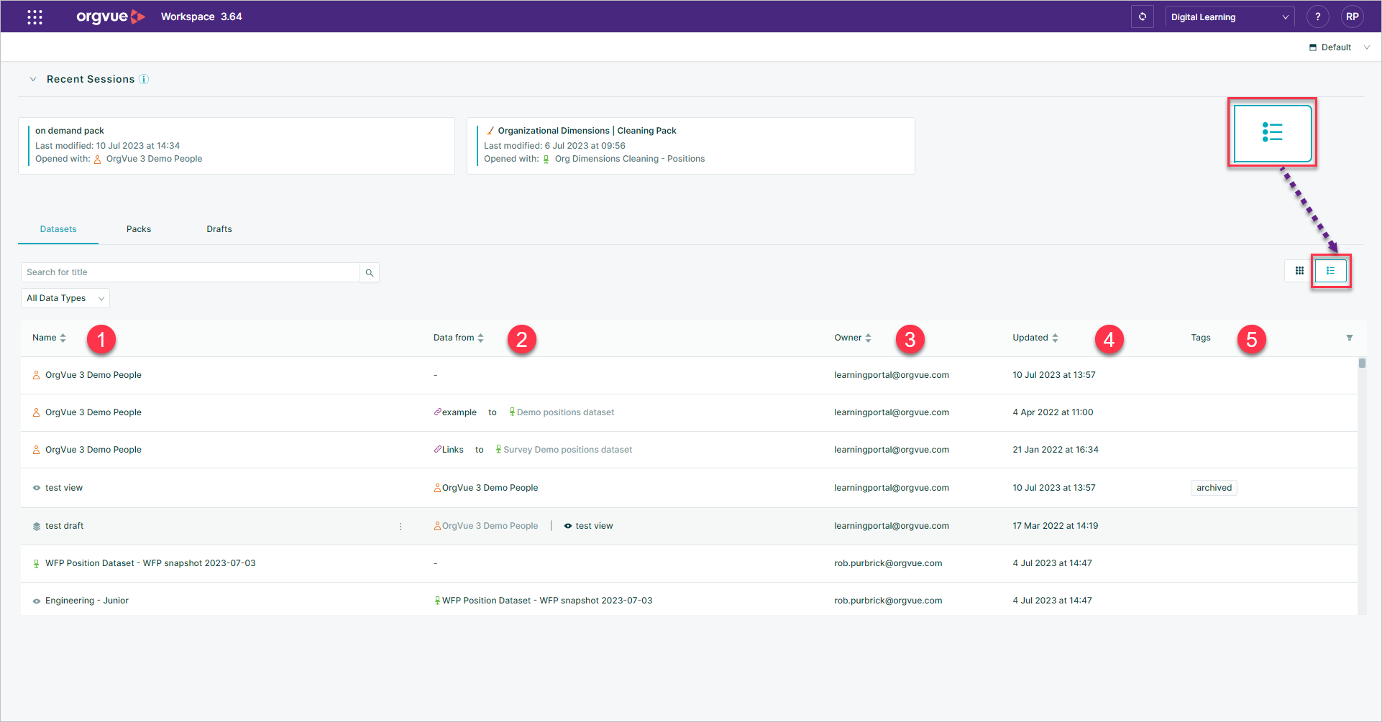Click the person icon of first OrgVue 3 Demo People row

[x=37, y=375]
